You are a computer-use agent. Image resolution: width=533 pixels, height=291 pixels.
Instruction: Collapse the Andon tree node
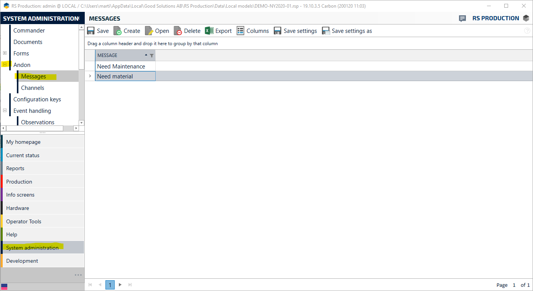(x=5, y=65)
